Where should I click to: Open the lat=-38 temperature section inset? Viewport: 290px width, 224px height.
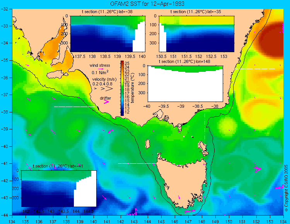point(108,34)
